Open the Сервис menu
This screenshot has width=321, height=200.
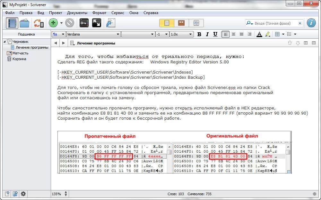click(118, 13)
